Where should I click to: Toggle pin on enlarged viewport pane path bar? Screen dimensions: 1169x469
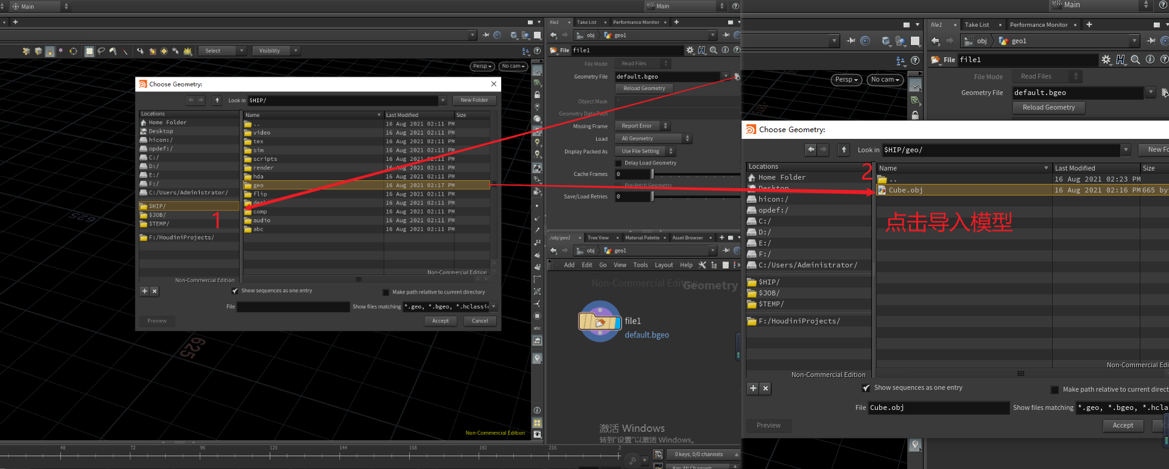(x=851, y=41)
